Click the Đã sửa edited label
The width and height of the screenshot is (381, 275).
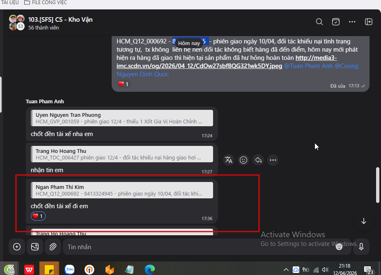point(337,86)
